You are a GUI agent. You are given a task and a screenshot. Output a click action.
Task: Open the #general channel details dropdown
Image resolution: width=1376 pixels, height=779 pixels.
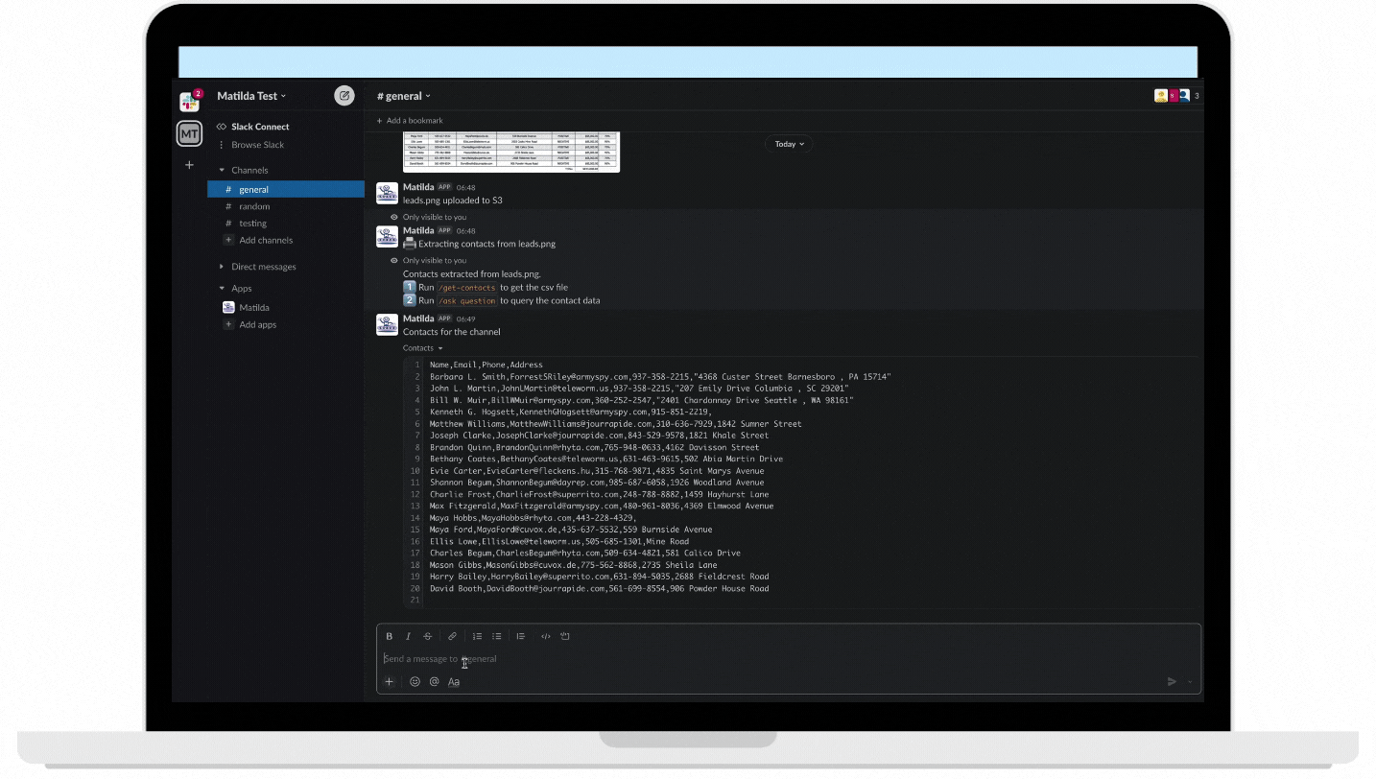coord(403,96)
